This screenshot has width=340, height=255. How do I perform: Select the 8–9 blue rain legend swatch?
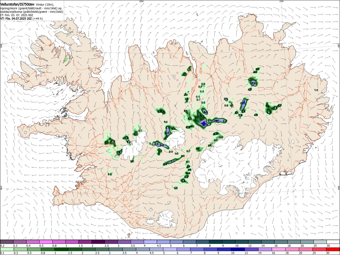point(210,249)
